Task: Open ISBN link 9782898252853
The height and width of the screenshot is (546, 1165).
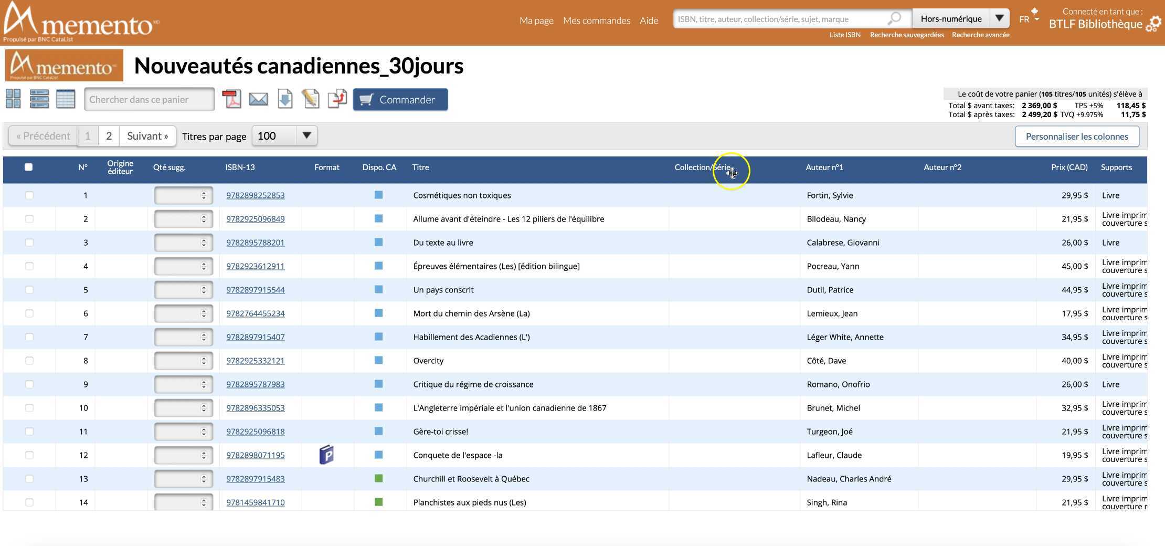Action: pyautogui.click(x=256, y=195)
